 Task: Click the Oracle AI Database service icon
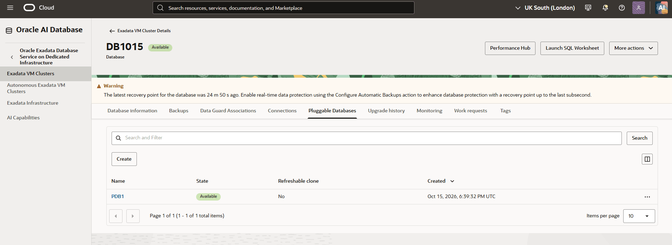click(x=9, y=30)
